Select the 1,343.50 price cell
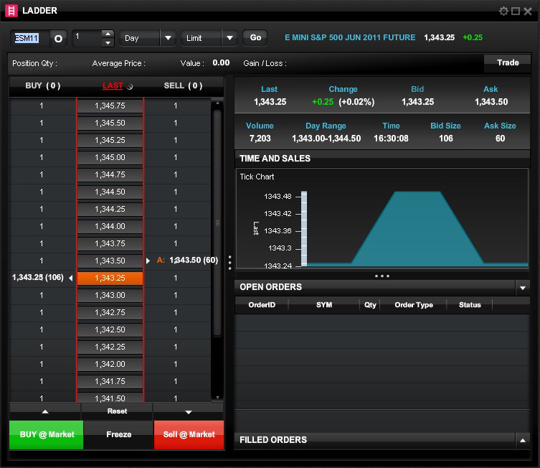The width and height of the screenshot is (540, 468). [x=110, y=261]
